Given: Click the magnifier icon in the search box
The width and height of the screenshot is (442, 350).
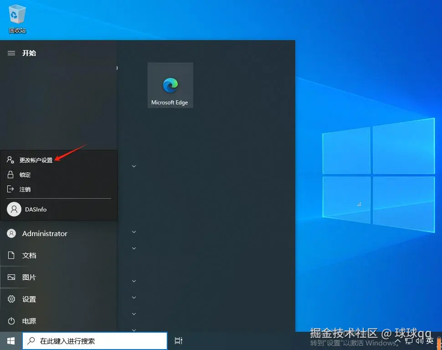Looking at the screenshot, I should point(31,341).
